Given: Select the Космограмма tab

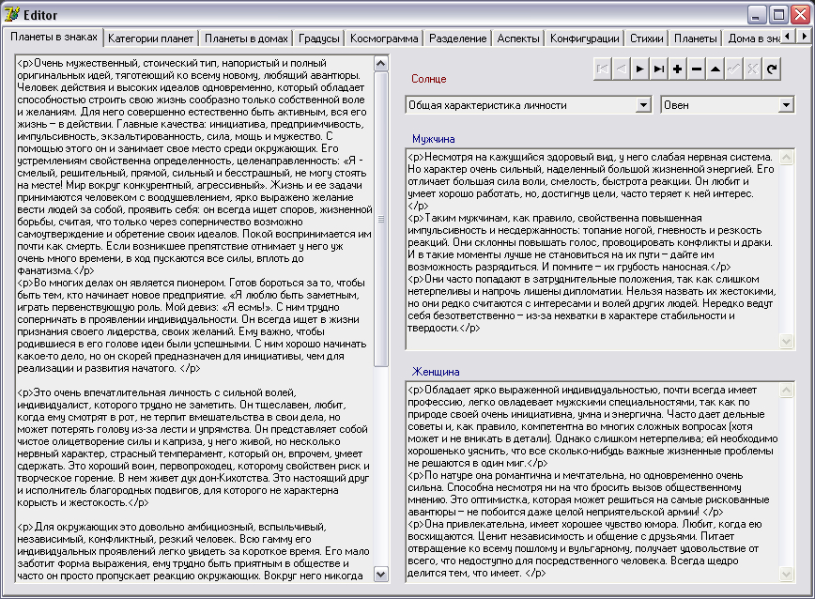Looking at the screenshot, I should (x=384, y=38).
